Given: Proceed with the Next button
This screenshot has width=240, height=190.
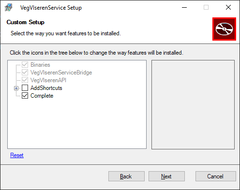Looking at the screenshot, I should click(x=166, y=176).
